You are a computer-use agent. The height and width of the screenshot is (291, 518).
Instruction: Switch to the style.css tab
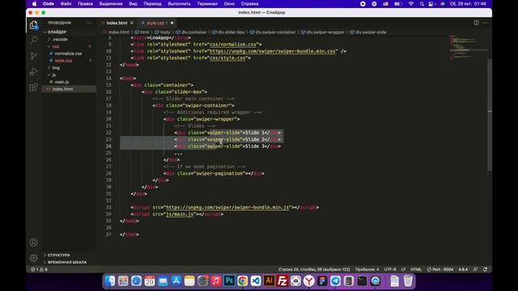tap(157, 23)
